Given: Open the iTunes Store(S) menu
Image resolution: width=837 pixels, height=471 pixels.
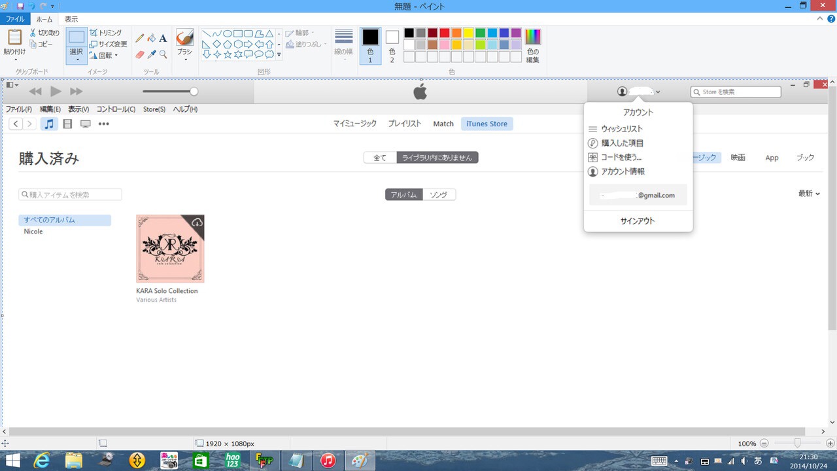Looking at the screenshot, I should click(x=154, y=109).
